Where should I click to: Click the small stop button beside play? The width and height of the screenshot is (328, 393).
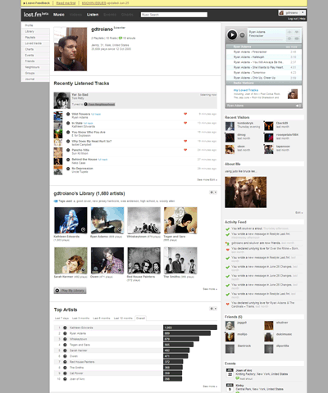(242, 35)
